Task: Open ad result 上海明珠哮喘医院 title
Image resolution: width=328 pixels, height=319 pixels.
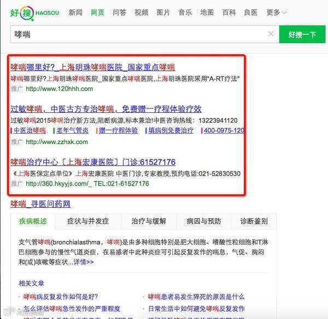Action: [x=93, y=67]
